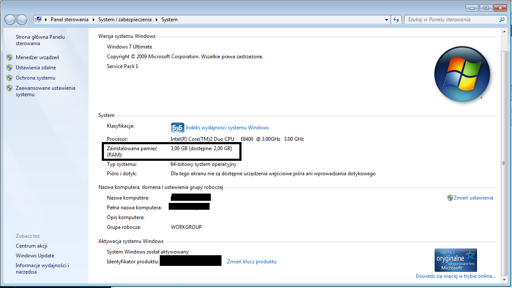Close the System window
Image resolution: width=512 pixels, height=288 pixels.
tap(501, 7)
